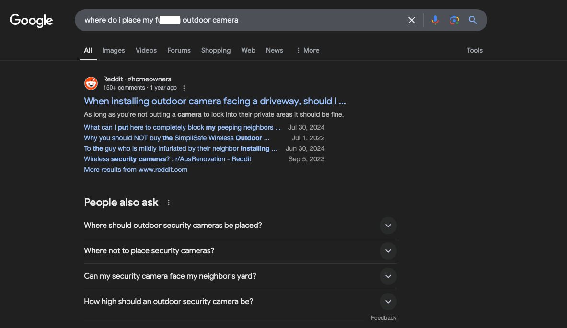Expand 'Where should outdoor security cameras be placed?'

click(388, 226)
